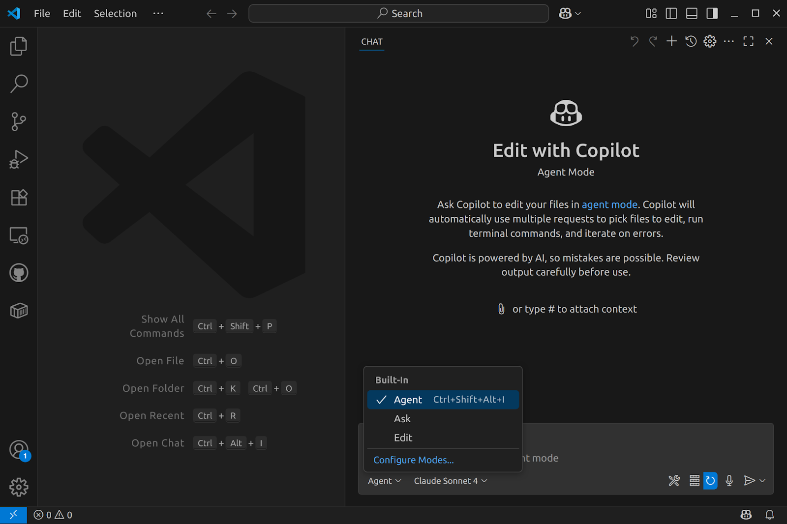Viewport: 787px width, 524px height.
Task: Click the Open Chat shortcut label
Action: [158, 443]
